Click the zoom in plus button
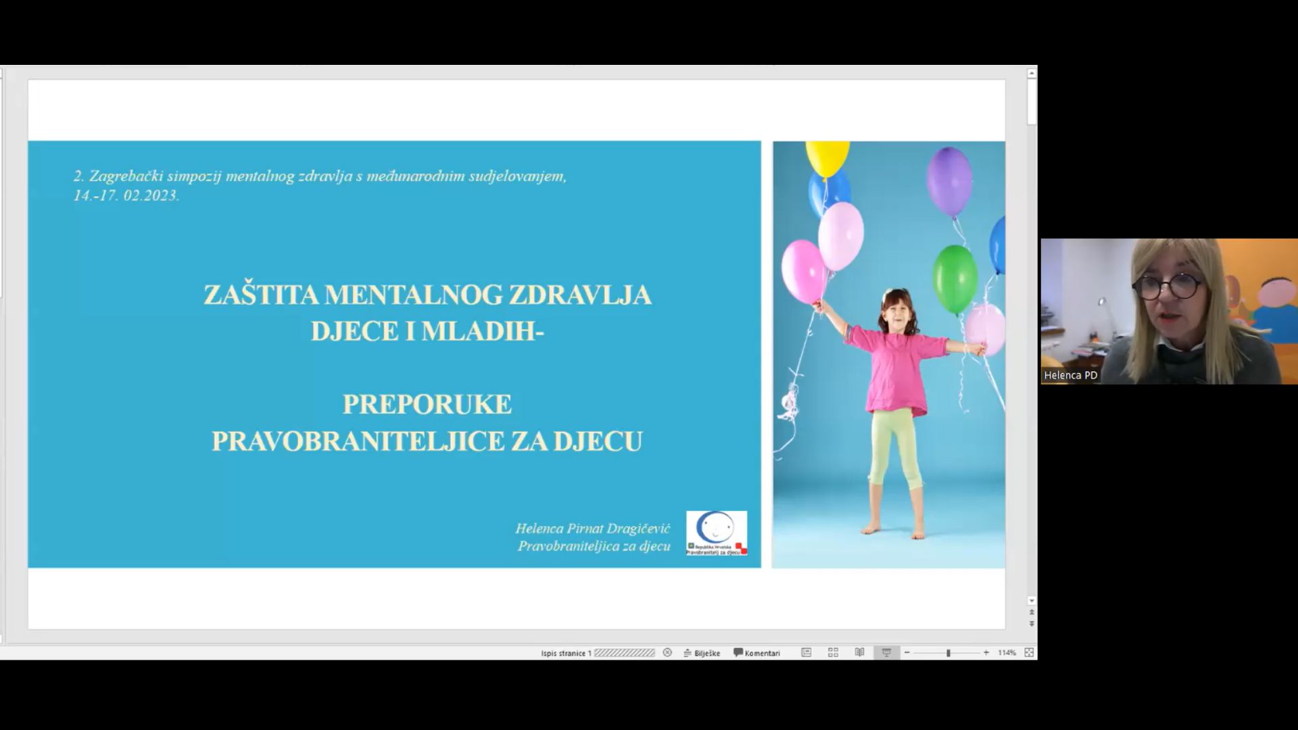The image size is (1298, 730). coord(986,652)
